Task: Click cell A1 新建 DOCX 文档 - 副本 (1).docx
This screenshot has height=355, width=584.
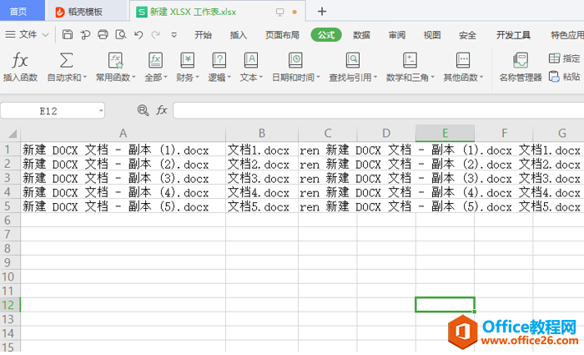Action: [x=123, y=150]
